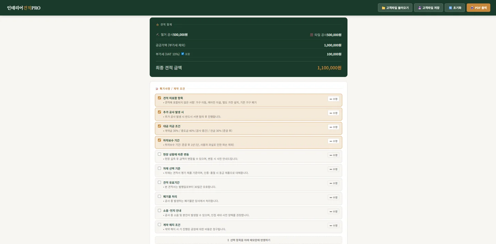Click the 계약금 30% / 중도금 40% text

198,131
